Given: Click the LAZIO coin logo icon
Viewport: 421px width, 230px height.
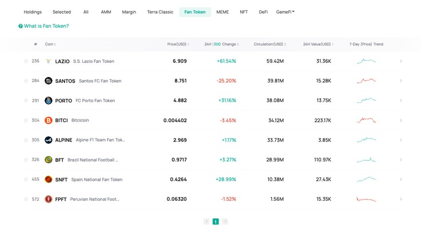Looking at the screenshot, I should point(48,61).
